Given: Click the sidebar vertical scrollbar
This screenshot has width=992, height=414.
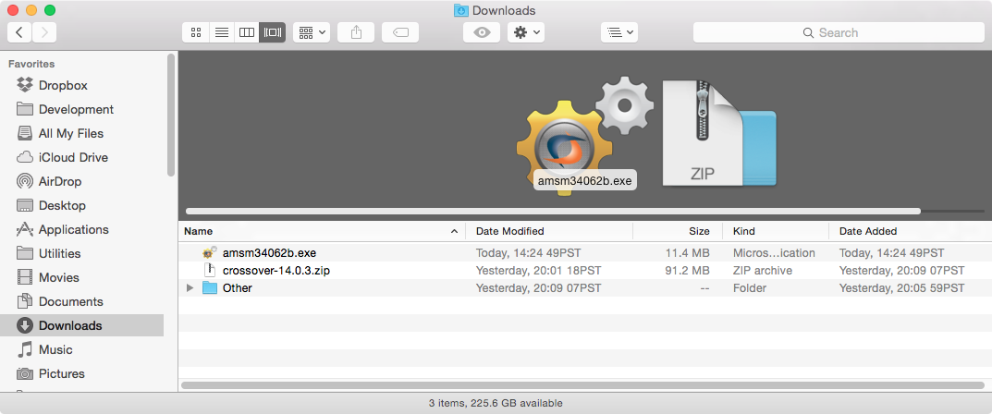Looking at the screenshot, I should [x=171, y=115].
